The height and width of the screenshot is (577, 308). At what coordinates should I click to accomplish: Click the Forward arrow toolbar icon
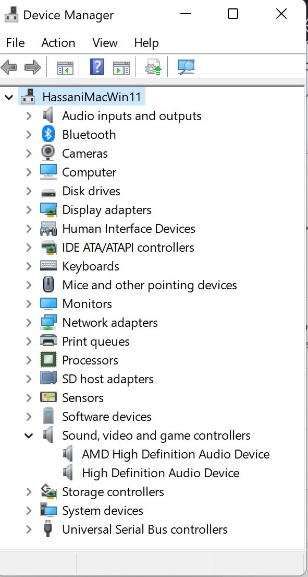click(33, 68)
